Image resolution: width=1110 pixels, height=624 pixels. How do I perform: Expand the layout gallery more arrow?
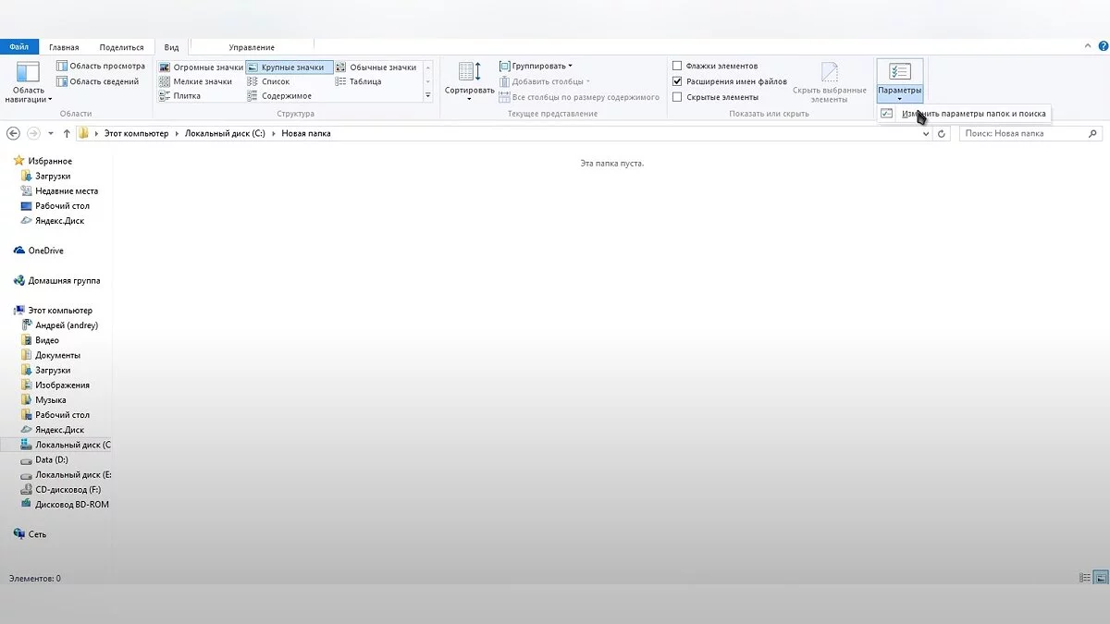[x=427, y=96]
